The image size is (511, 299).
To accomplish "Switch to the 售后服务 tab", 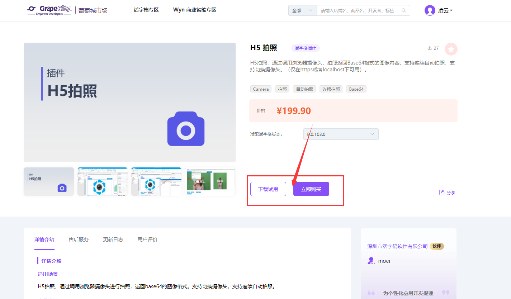I will [79, 239].
